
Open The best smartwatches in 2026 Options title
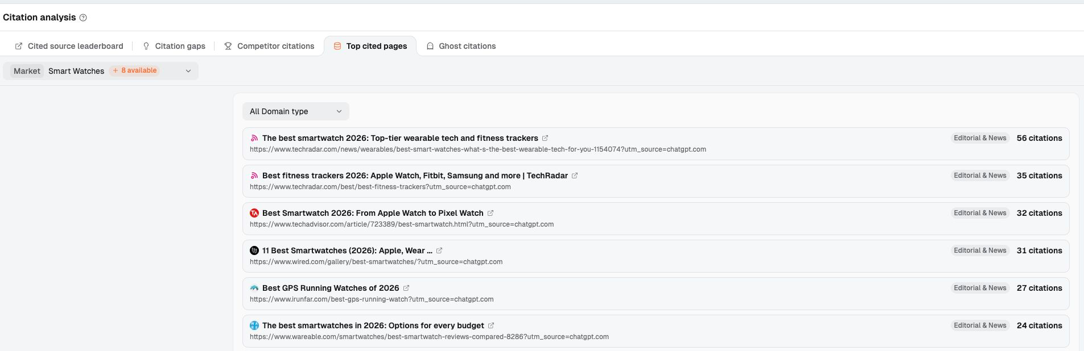point(373,325)
